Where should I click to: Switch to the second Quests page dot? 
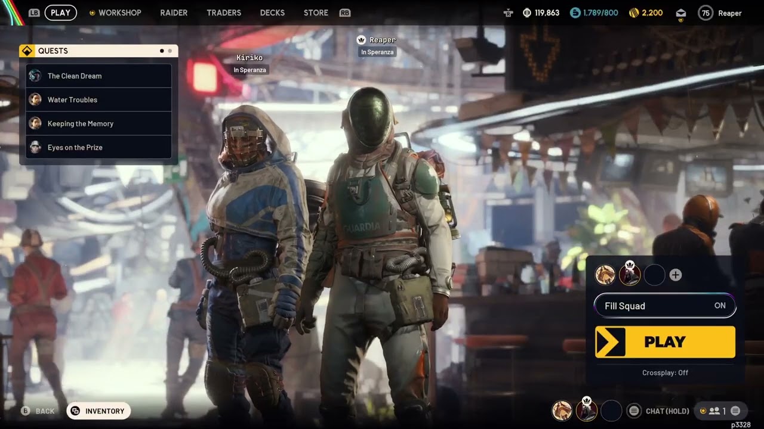click(170, 51)
